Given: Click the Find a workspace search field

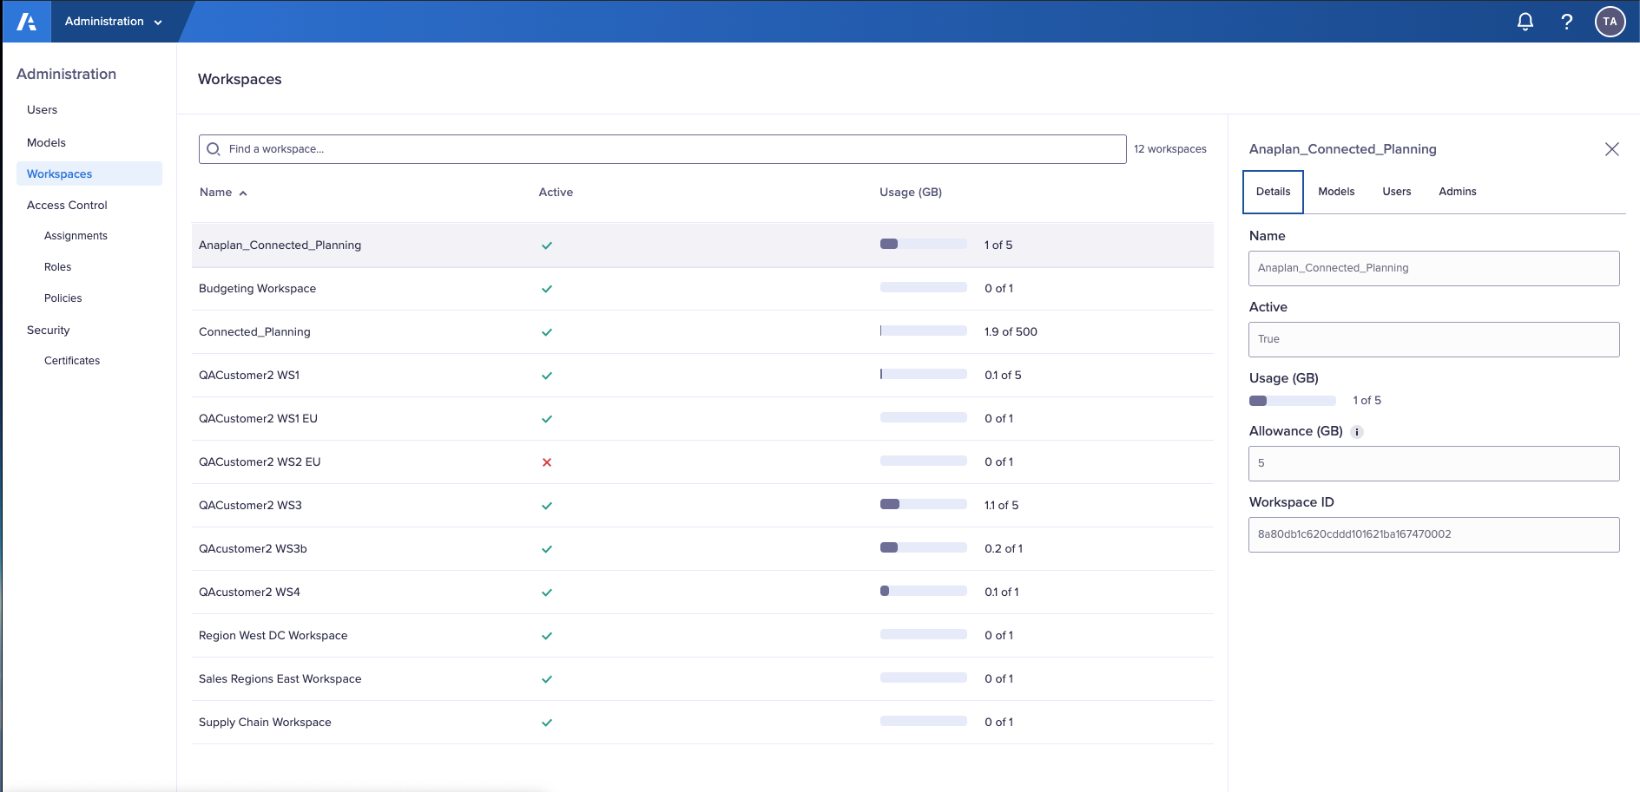Looking at the screenshot, I should click(x=662, y=149).
